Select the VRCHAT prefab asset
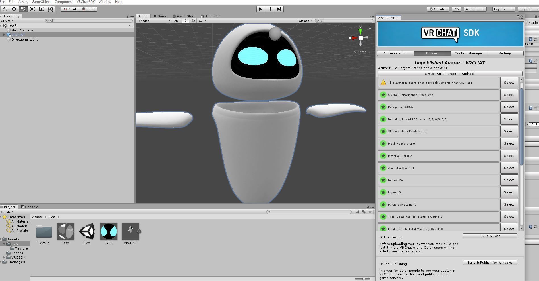The image size is (539, 281). [x=130, y=231]
